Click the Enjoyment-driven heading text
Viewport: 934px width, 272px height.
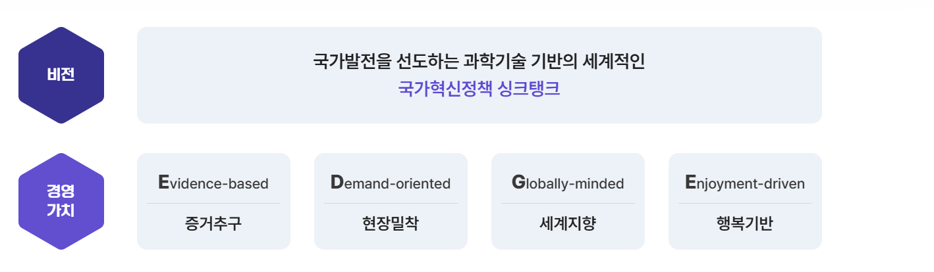click(745, 183)
